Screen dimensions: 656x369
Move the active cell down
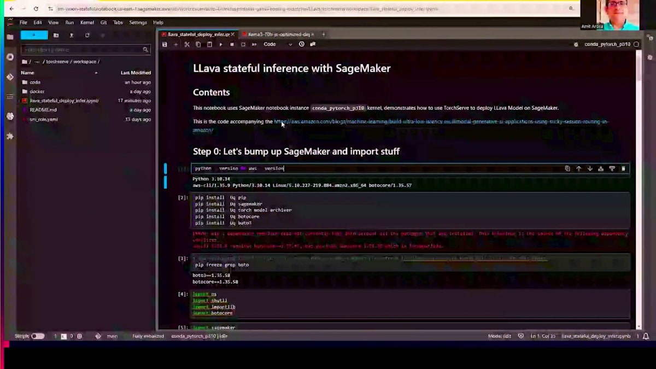point(589,168)
